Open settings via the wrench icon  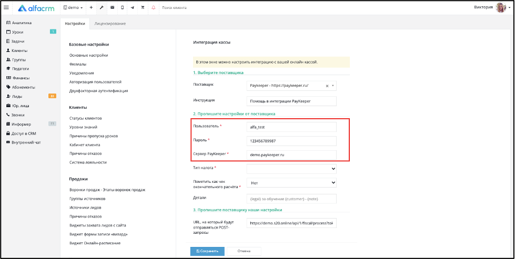click(x=102, y=7)
